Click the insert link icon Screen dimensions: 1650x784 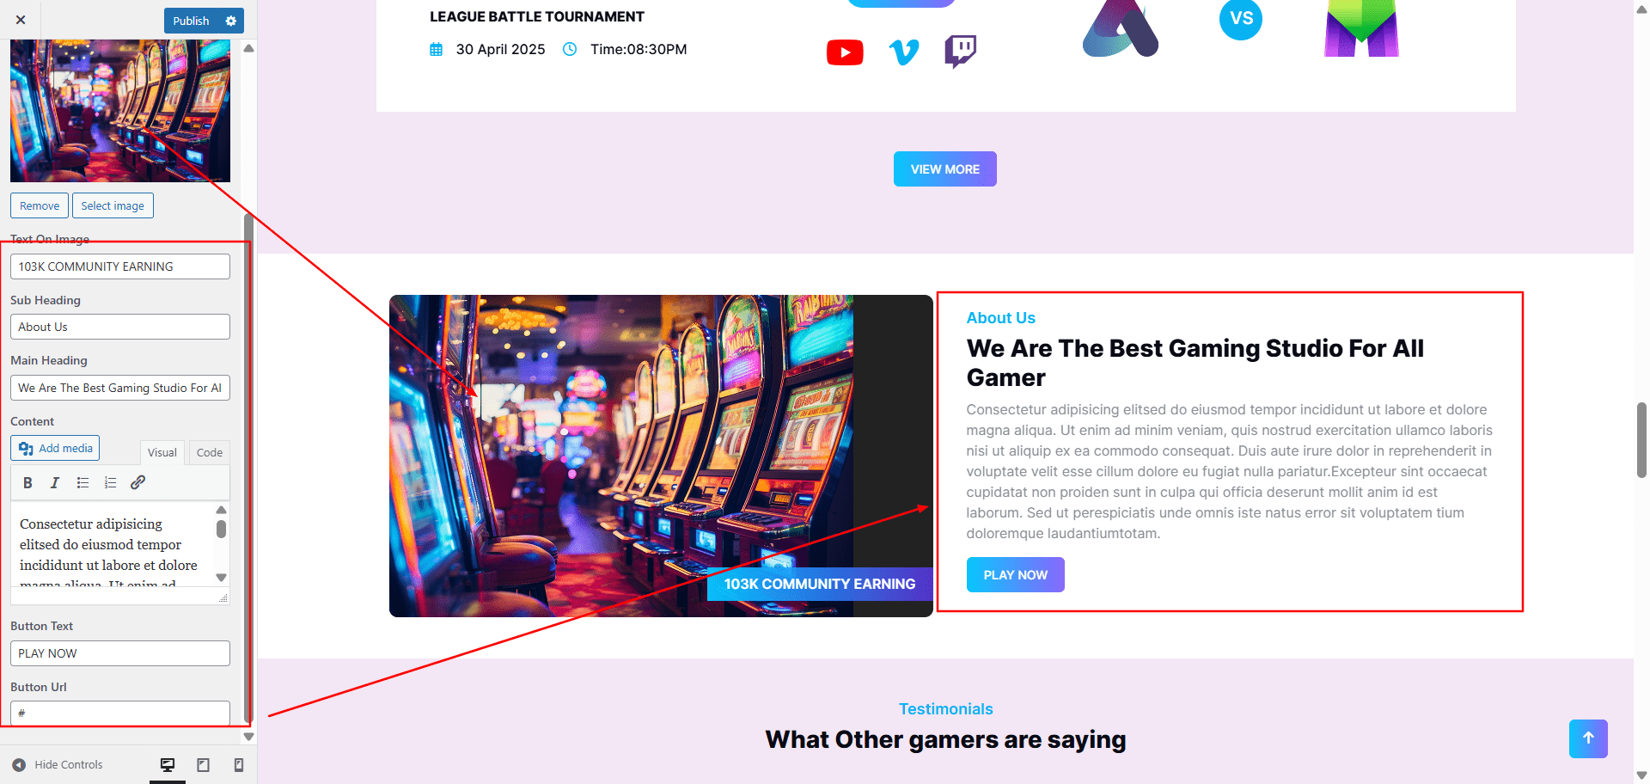137,483
